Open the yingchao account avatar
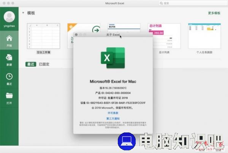 point(9,17)
